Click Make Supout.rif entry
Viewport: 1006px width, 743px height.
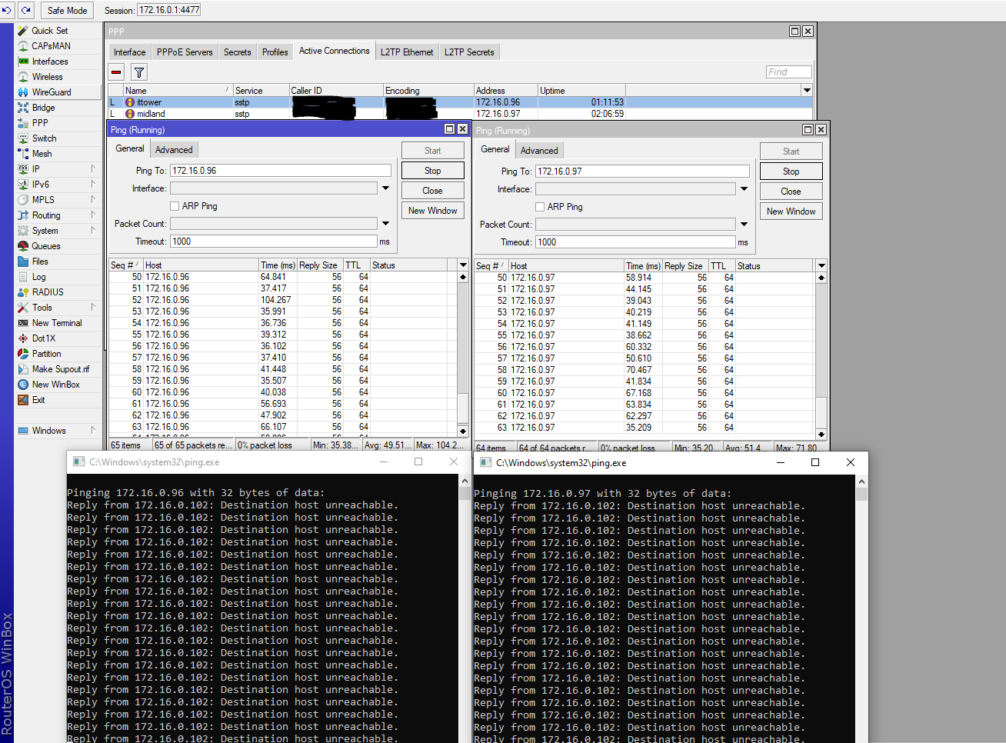(61, 369)
